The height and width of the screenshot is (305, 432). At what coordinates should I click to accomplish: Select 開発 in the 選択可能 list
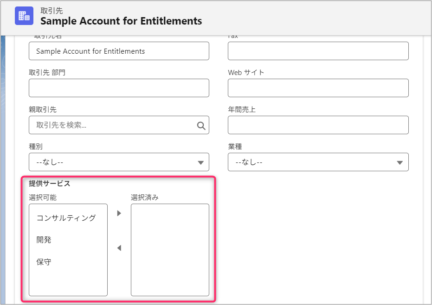coord(44,240)
